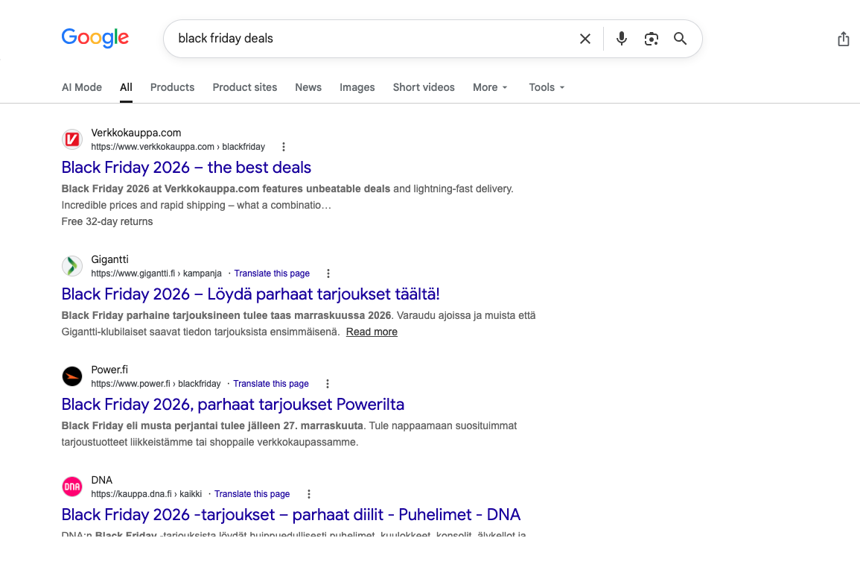The width and height of the screenshot is (860, 582).
Task: Open the Images tab
Action: point(357,87)
